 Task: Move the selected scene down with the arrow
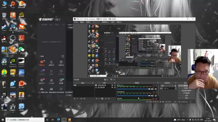coord(84,99)
